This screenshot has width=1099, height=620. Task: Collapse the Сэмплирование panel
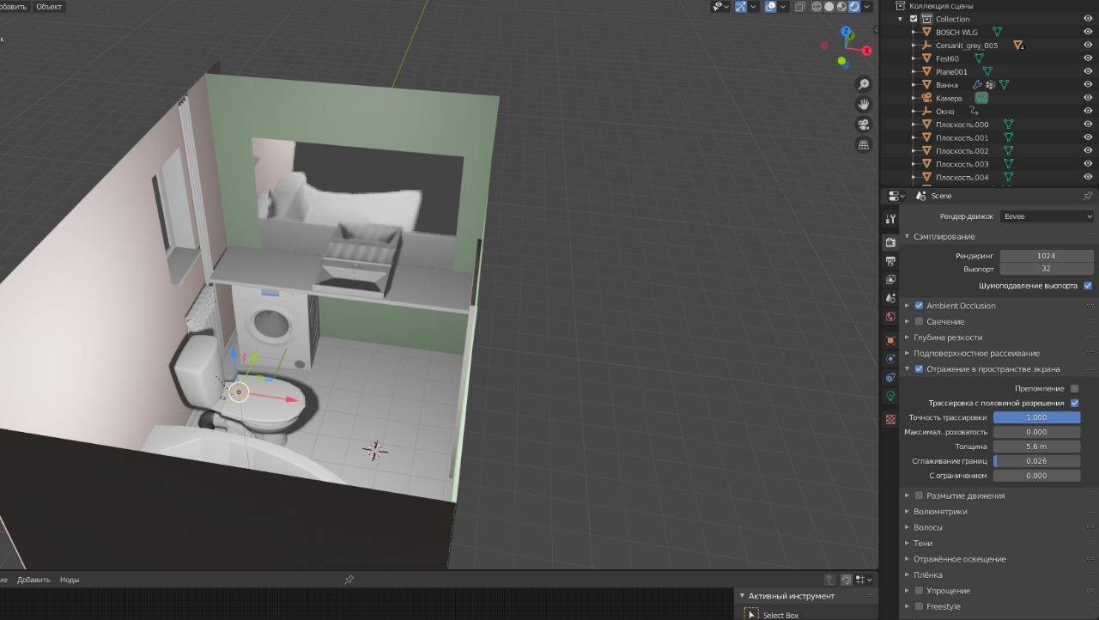908,236
